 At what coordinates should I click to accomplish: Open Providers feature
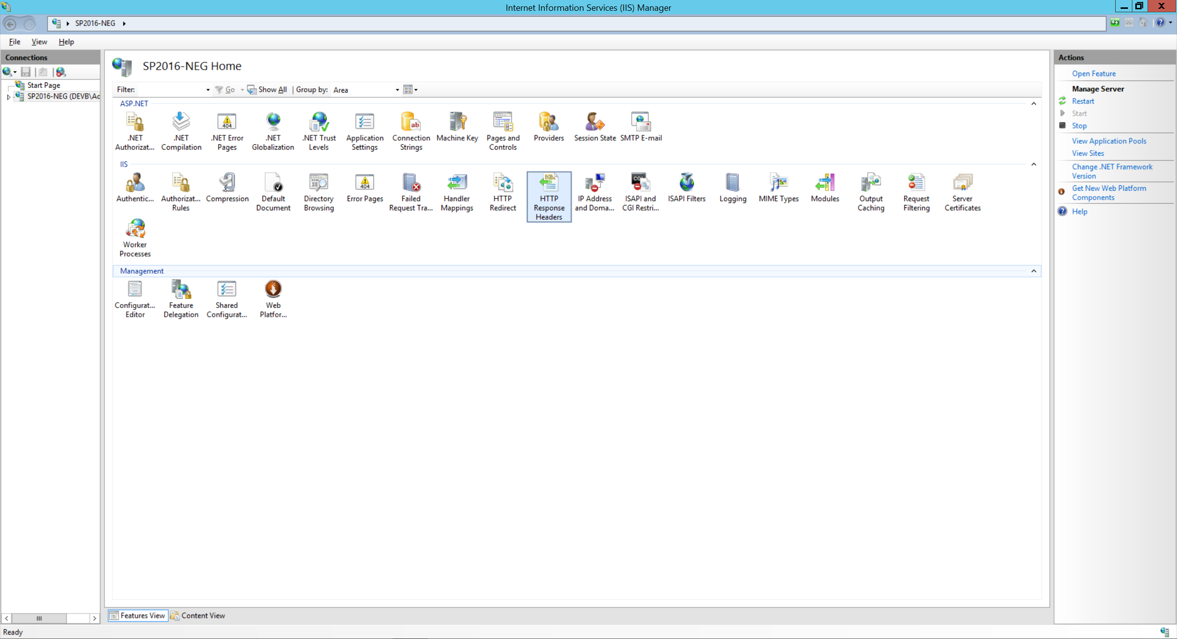[549, 127]
